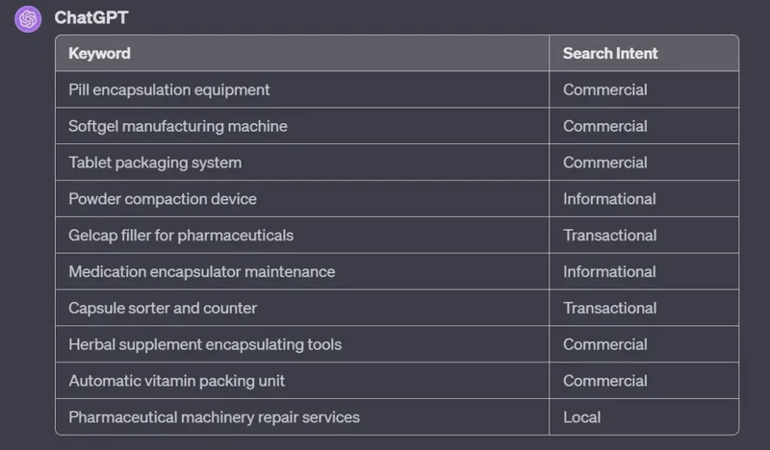This screenshot has width=770, height=450.
Task: Click the Search Intent column header
Action: pyautogui.click(x=610, y=54)
